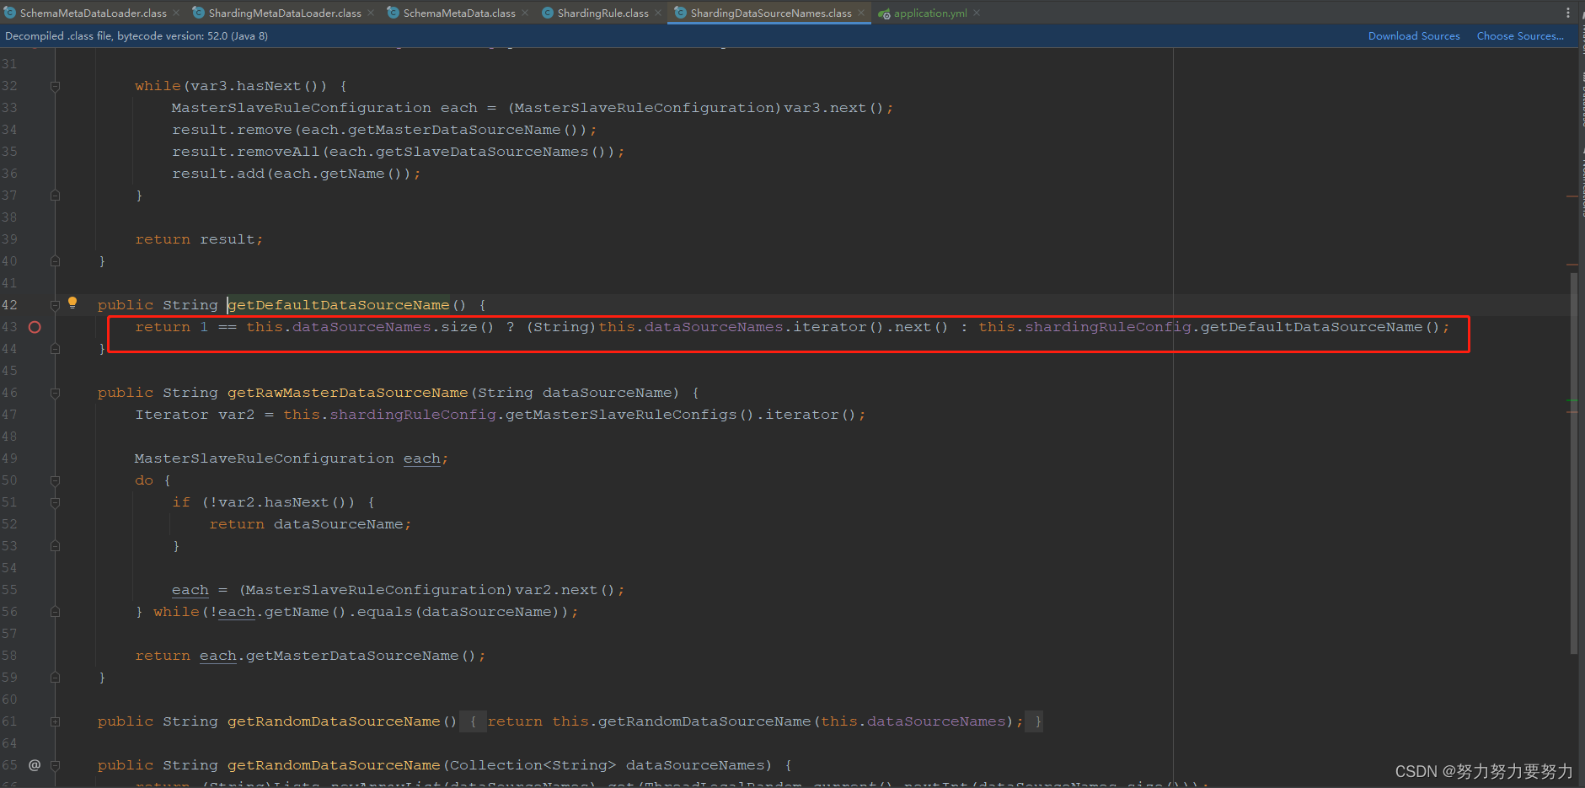The image size is (1585, 788).
Task: Click getMasterDataSourceName on line 58
Action: (x=352, y=656)
